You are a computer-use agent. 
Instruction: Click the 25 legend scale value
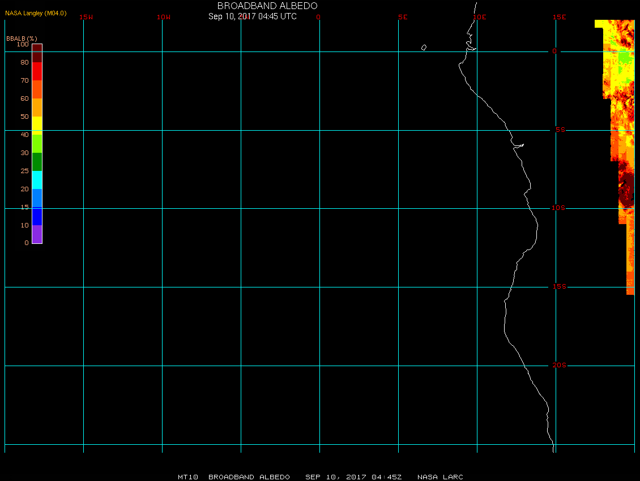tap(25, 171)
